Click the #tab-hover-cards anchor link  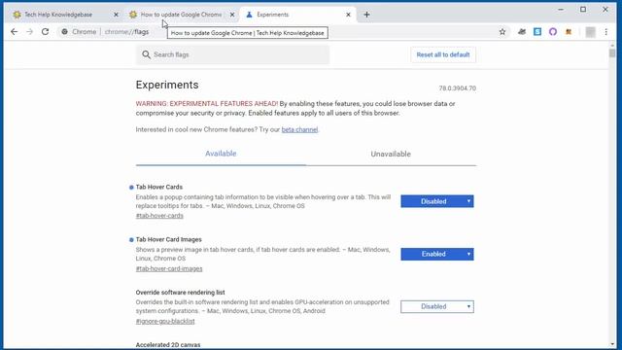(x=159, y=216)
